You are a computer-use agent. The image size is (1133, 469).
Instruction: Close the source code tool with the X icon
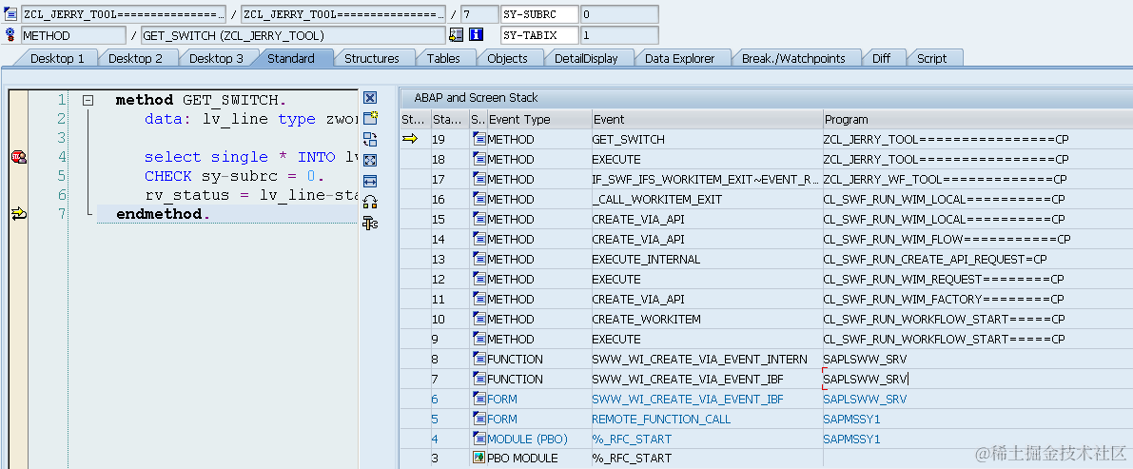(370, 98)
